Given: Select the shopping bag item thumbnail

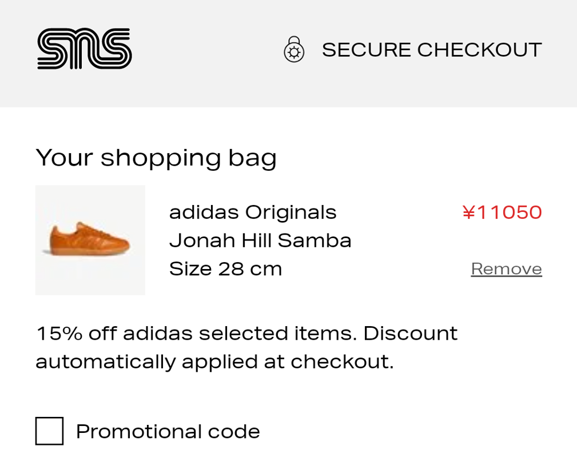Looking at the screenshot, I should [x=90, y=240].
